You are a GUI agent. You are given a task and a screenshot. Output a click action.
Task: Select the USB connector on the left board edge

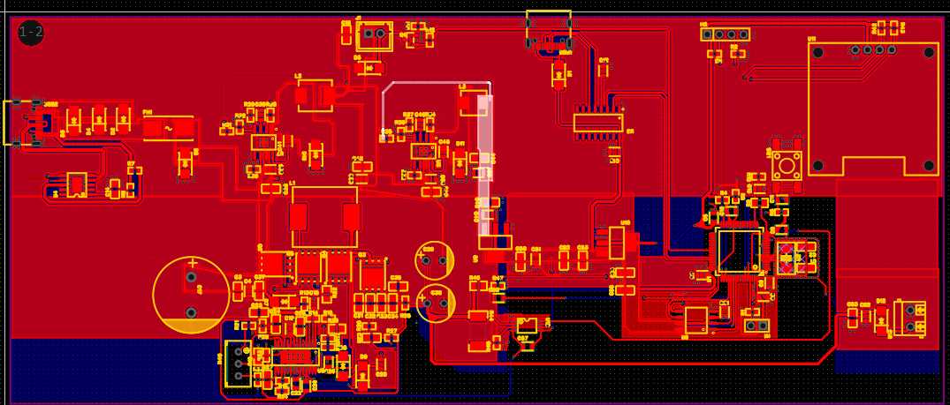(x=25, y=123)
